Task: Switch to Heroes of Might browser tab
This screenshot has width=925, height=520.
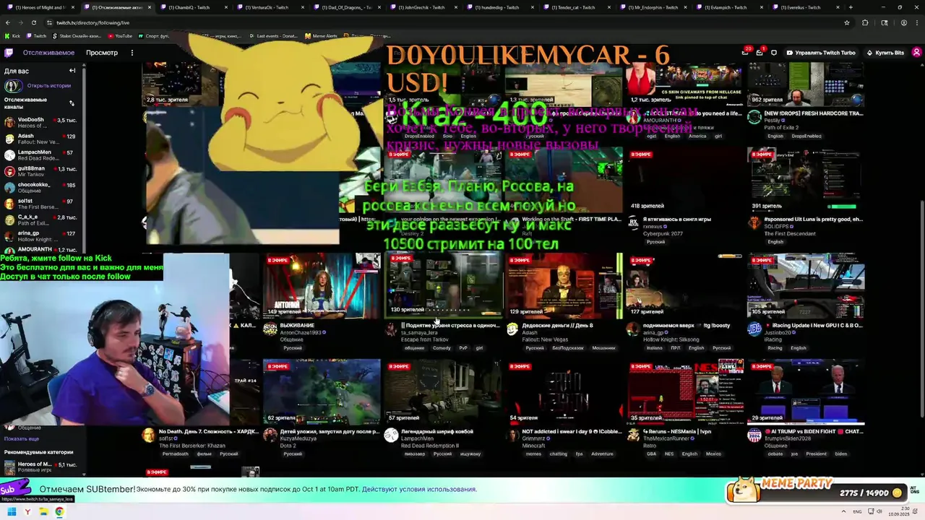Action: pyautogui.click(x=40, y=7)
